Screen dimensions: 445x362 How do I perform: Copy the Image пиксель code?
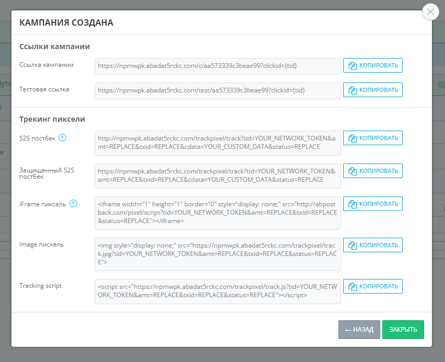click(373, 245)
